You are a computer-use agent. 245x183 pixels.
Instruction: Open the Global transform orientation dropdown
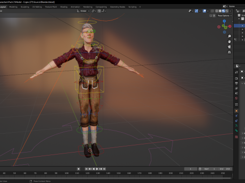pos(83,11)
